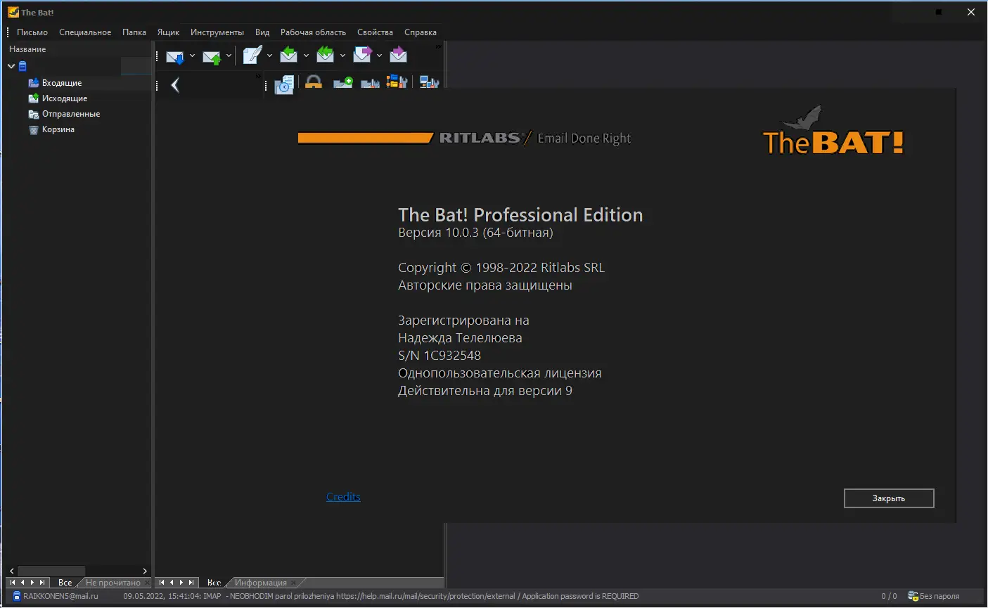Open the Свойства menu
This screenshot has height=608, width=988.
tap(375, 32)
